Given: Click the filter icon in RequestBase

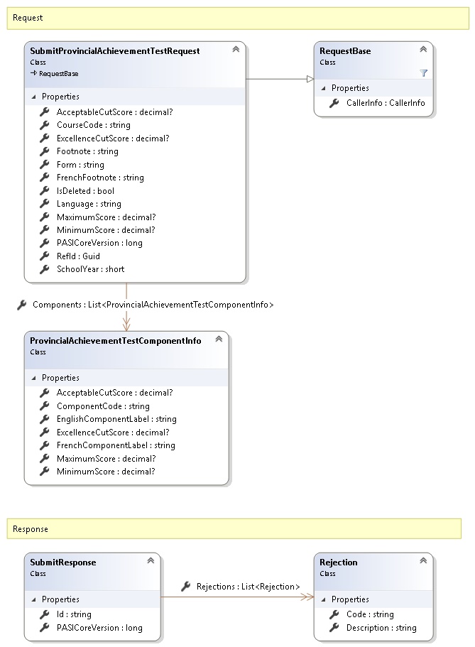Looking at the screenshot, I should [x=423, y=73].
